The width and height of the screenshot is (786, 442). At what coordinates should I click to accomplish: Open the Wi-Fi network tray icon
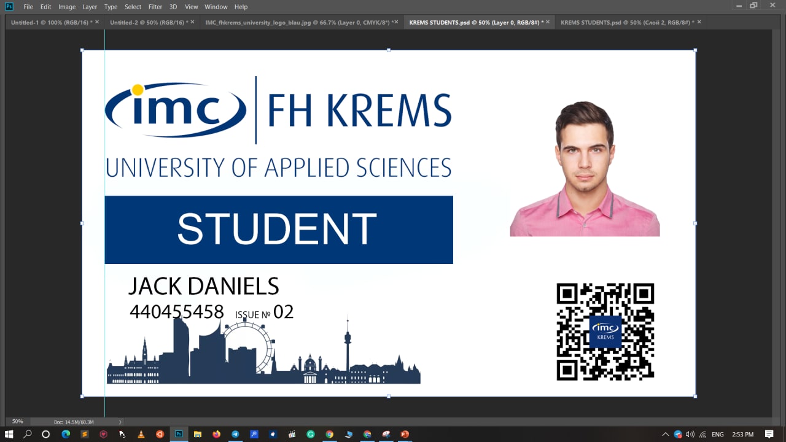point(702,434)
